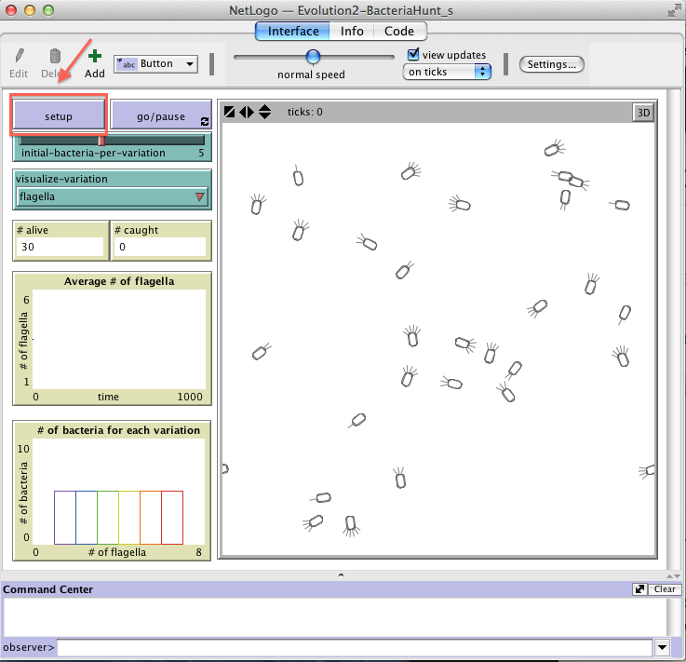686x662 pixels.
Task: Click the observer command input field
Action: (354, 647)
